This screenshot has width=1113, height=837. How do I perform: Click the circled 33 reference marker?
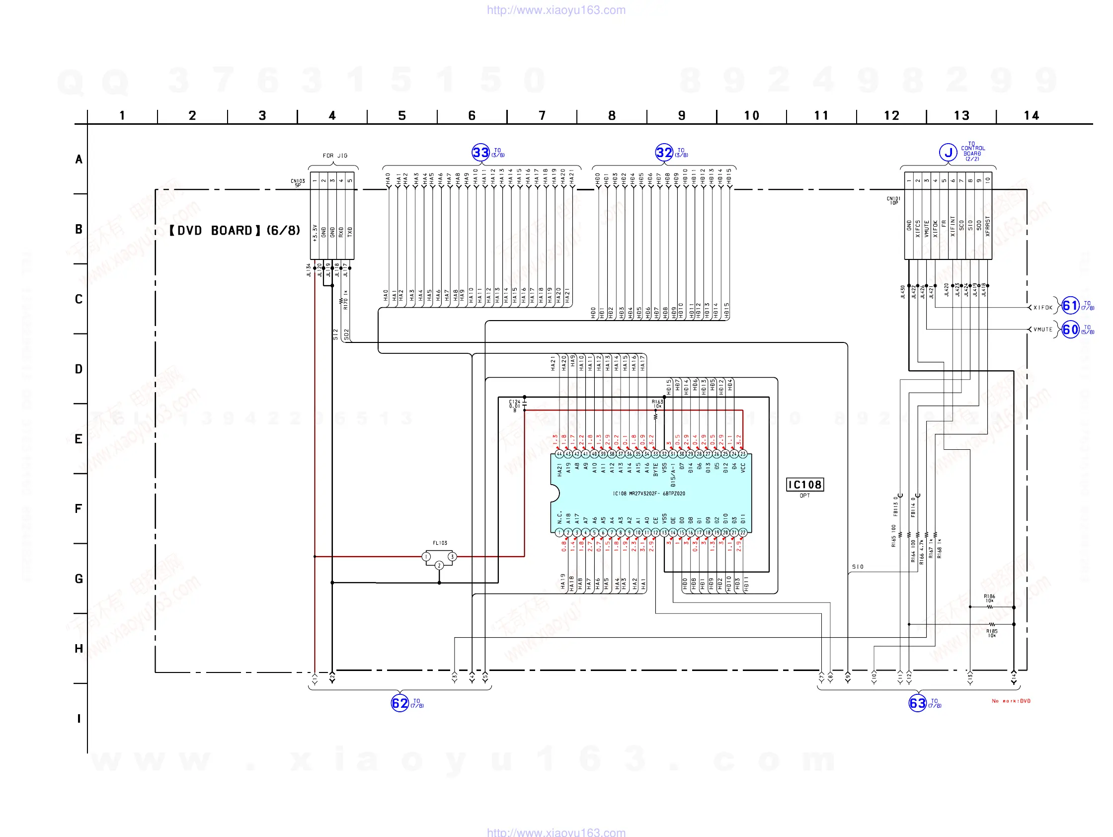[x=480, y=152]
